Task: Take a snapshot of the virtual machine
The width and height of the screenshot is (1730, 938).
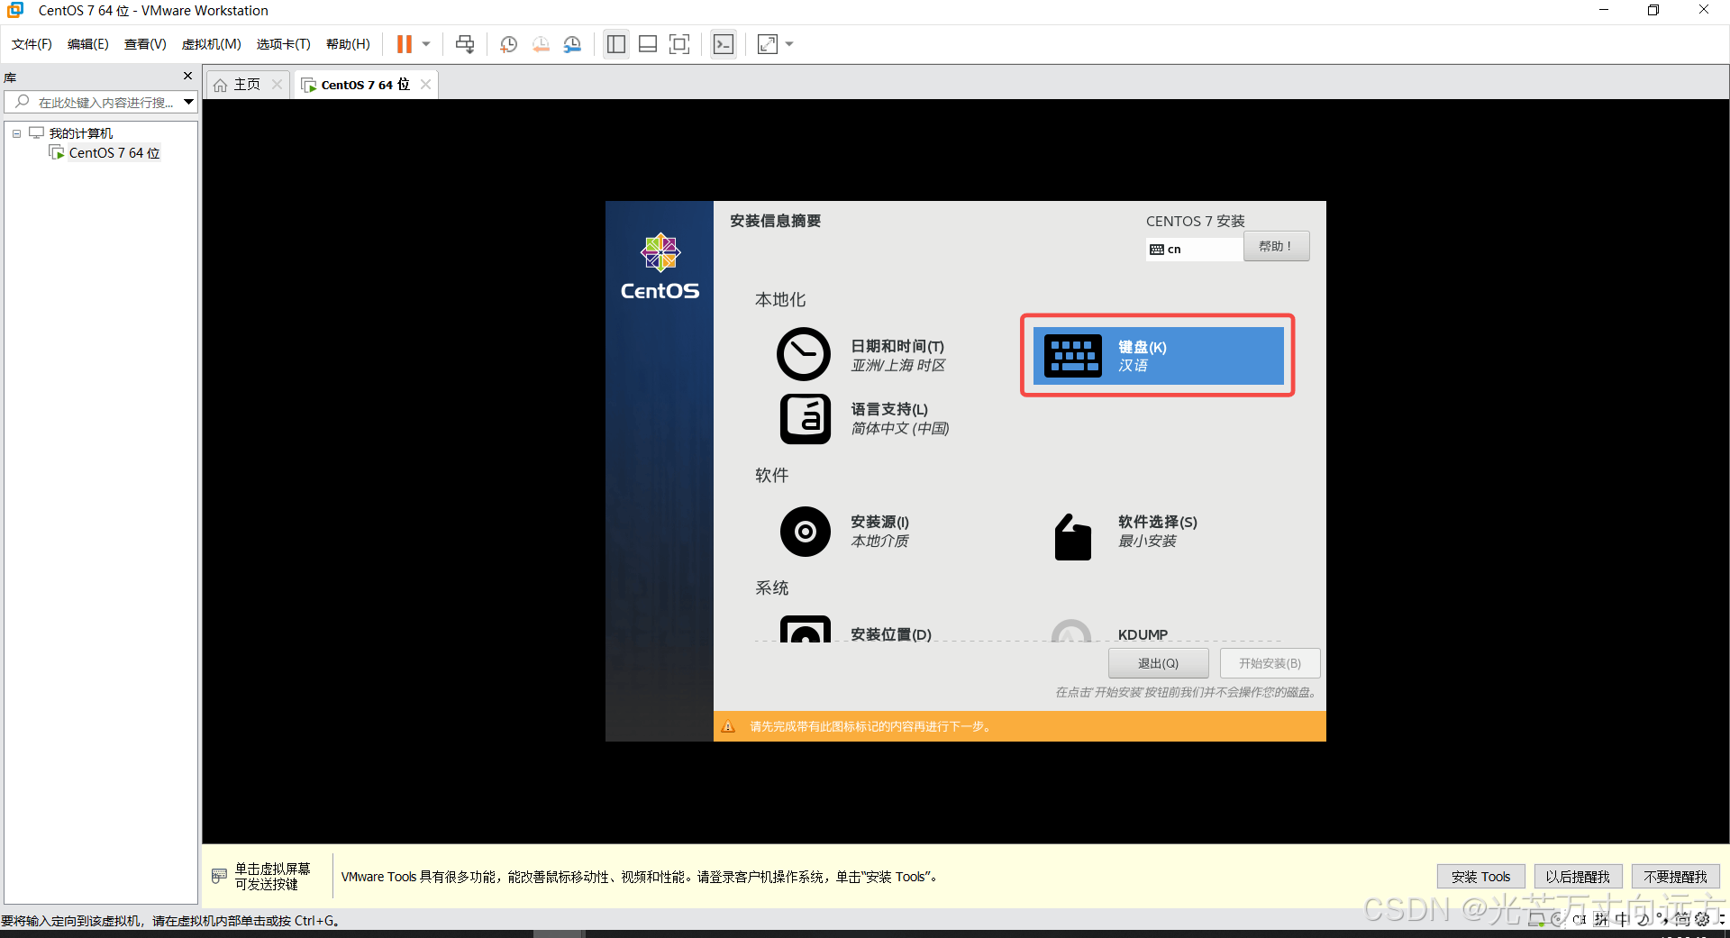Action: tap(508, 44)
